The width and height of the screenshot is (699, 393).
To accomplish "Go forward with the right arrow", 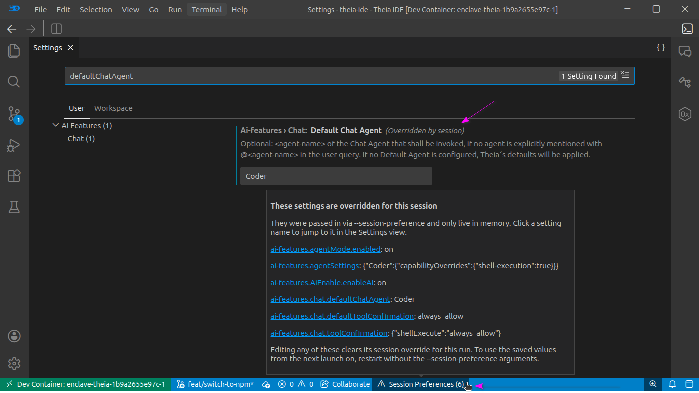I will [31, 29].
